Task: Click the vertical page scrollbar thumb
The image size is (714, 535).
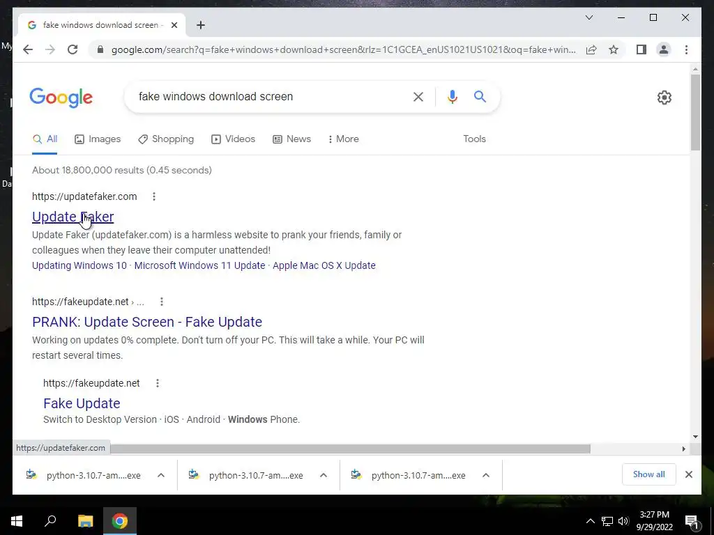Action: click(x=695, y=112)
